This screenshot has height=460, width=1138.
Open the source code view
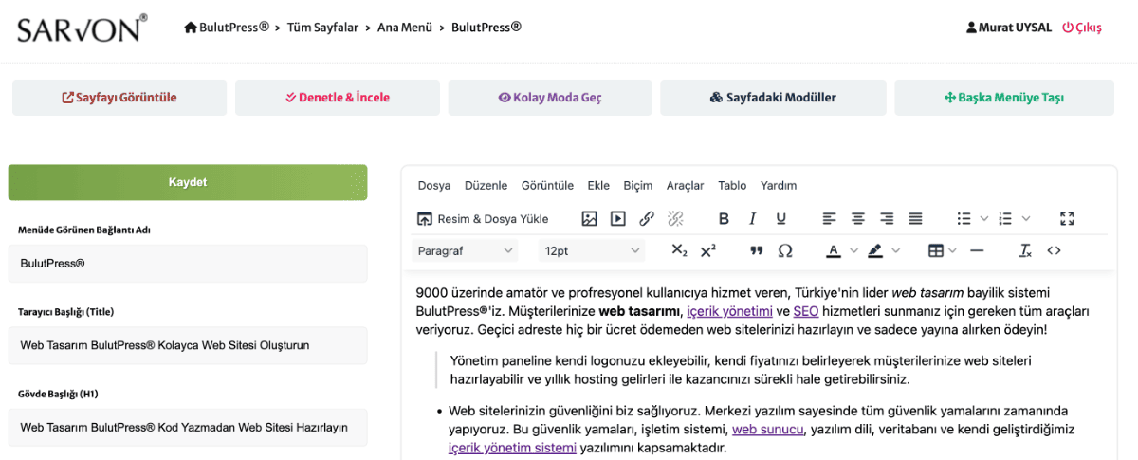pos(1054,251)
